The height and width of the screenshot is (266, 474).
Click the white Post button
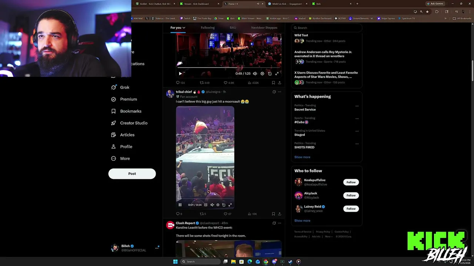point(132,174)
